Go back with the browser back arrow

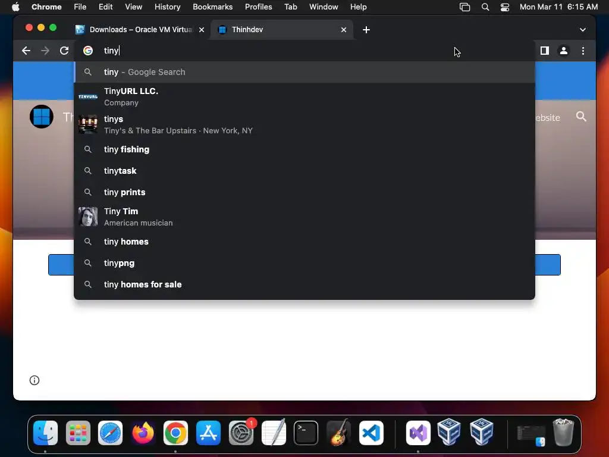pos(26,51)
